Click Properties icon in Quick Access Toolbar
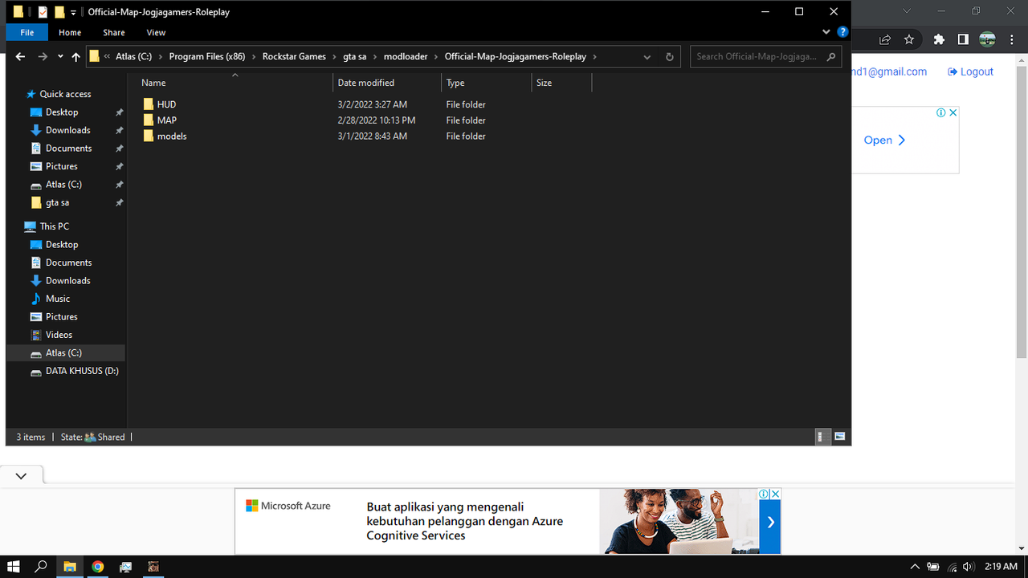The image size is (1028, 578). pos(43,12)
